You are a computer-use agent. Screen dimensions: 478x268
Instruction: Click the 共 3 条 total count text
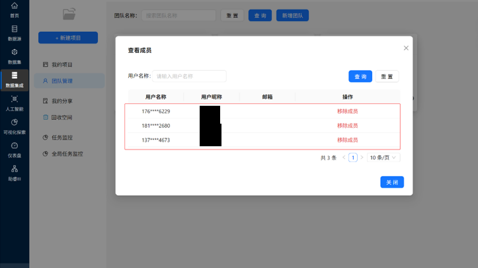point(329,157)
